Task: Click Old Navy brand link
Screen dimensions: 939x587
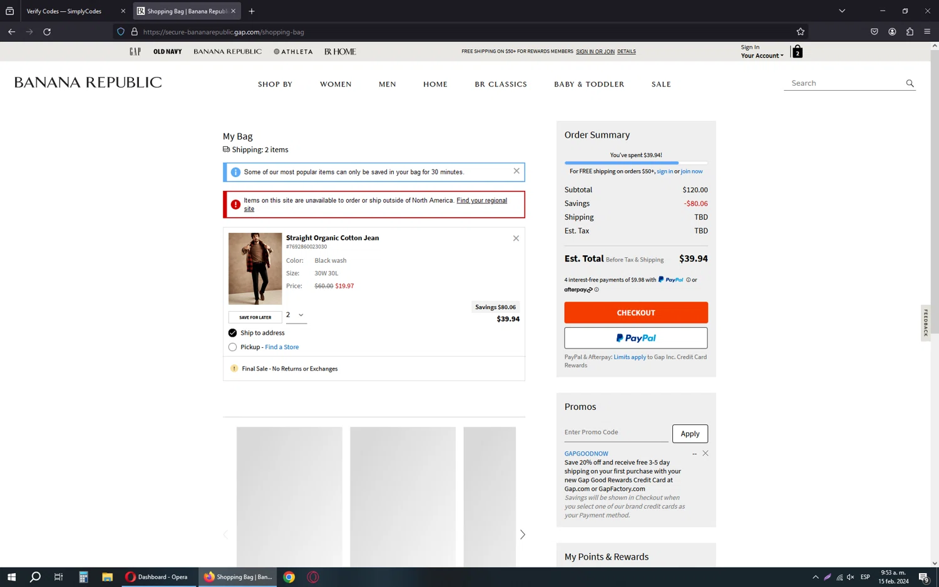Action: pos(168,51)
